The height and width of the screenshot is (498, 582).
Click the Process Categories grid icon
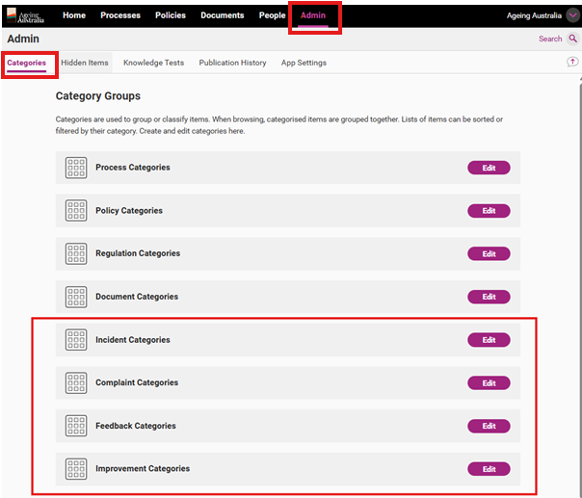(76, 168)
